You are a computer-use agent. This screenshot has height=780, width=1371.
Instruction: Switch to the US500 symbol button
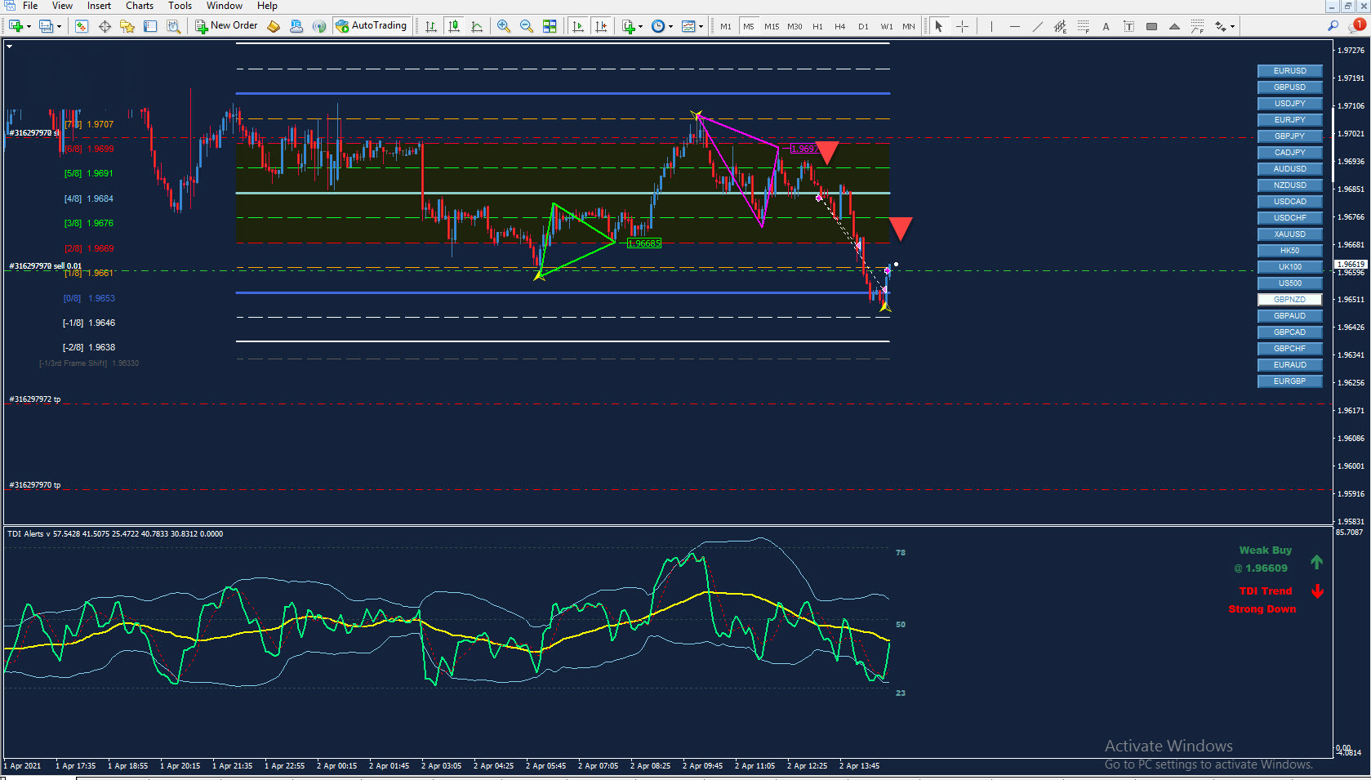(x=1290, y=283)
